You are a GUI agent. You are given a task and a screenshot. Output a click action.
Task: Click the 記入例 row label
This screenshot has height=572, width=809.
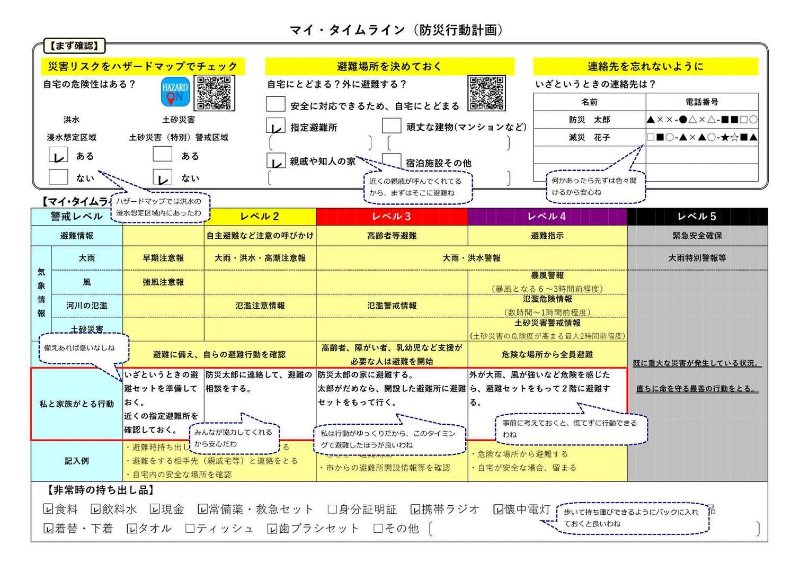(x=77, y=461)
